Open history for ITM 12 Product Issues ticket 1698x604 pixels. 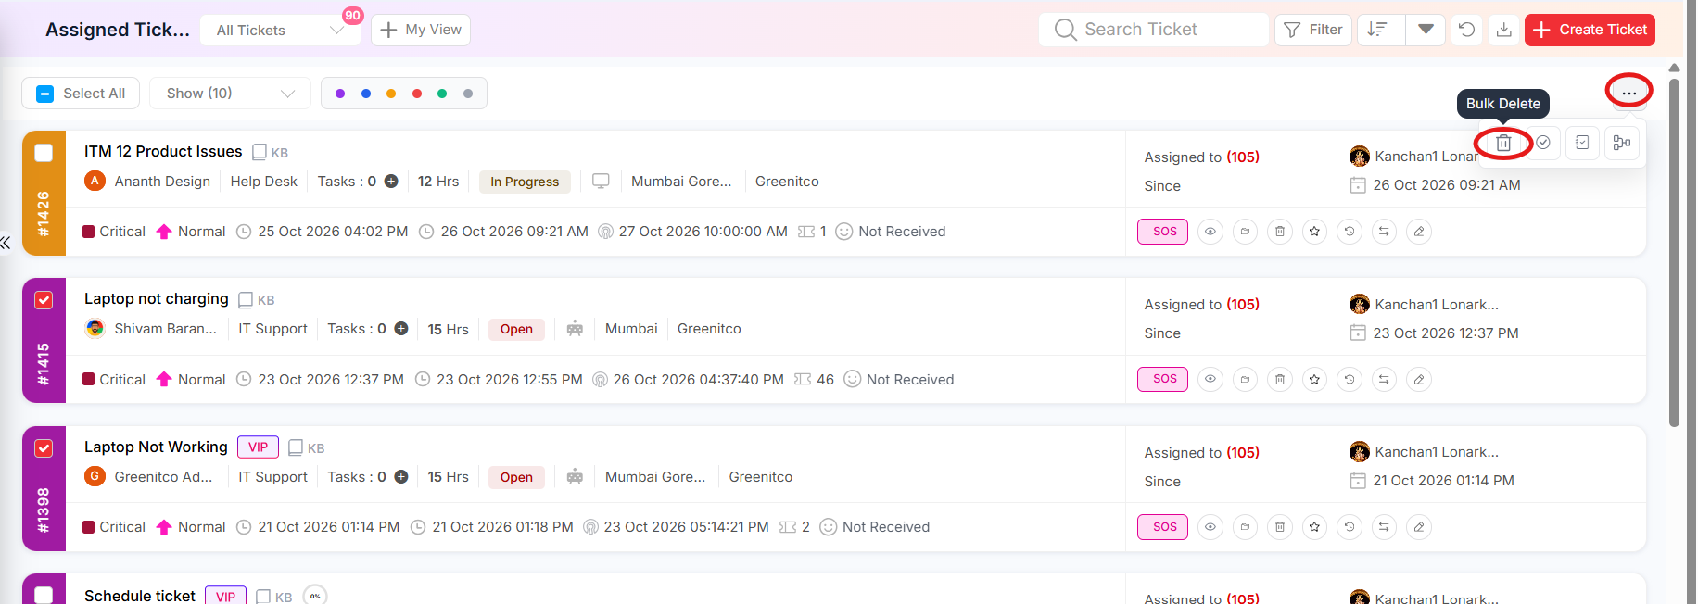click(1350, 232)
